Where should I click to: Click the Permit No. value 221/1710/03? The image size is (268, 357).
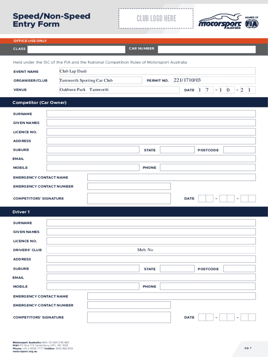click(187, 81)
